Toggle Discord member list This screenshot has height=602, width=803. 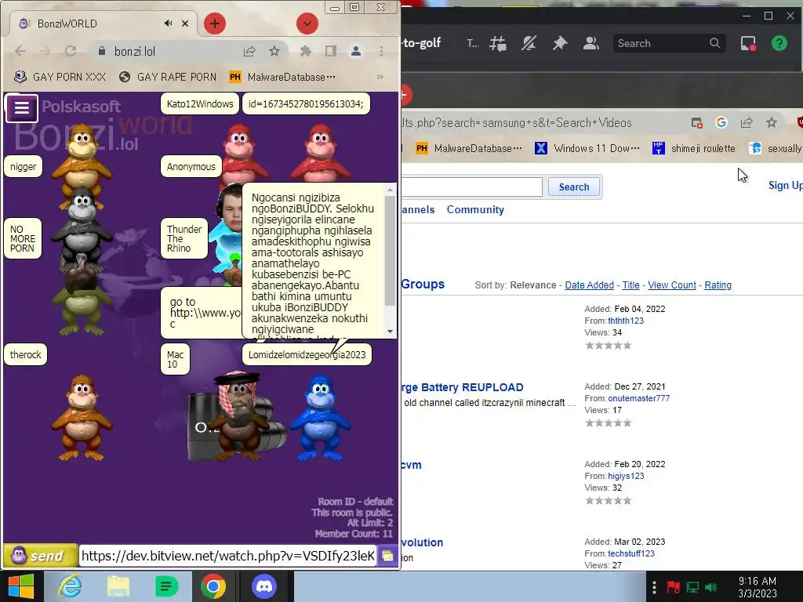tap(591, 44)
